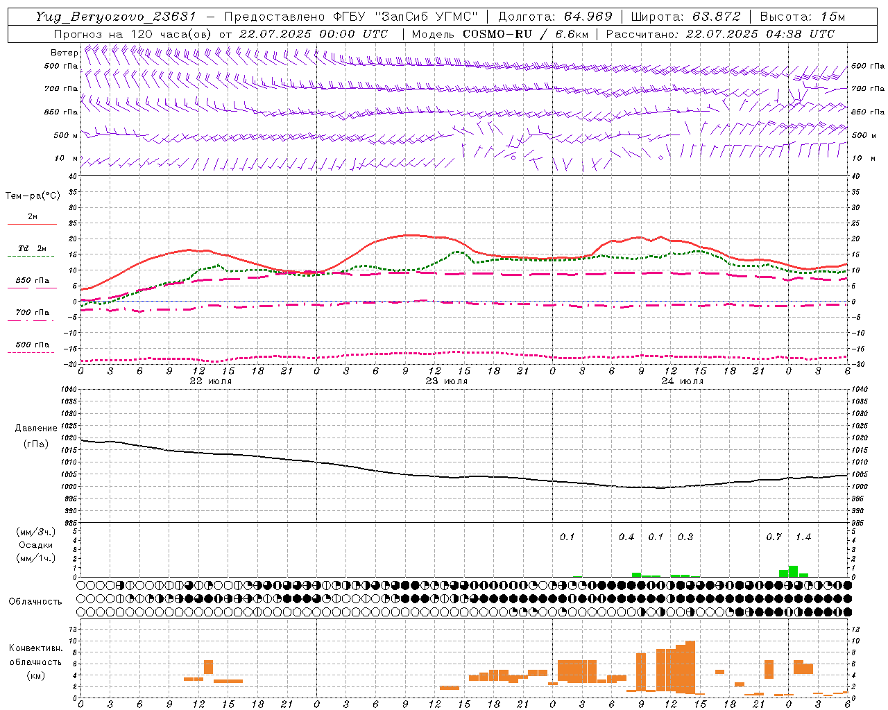Viewport: 888px width, 710px height.
Task: Click the Давление pressure panel label
Action: coord(36,428)
